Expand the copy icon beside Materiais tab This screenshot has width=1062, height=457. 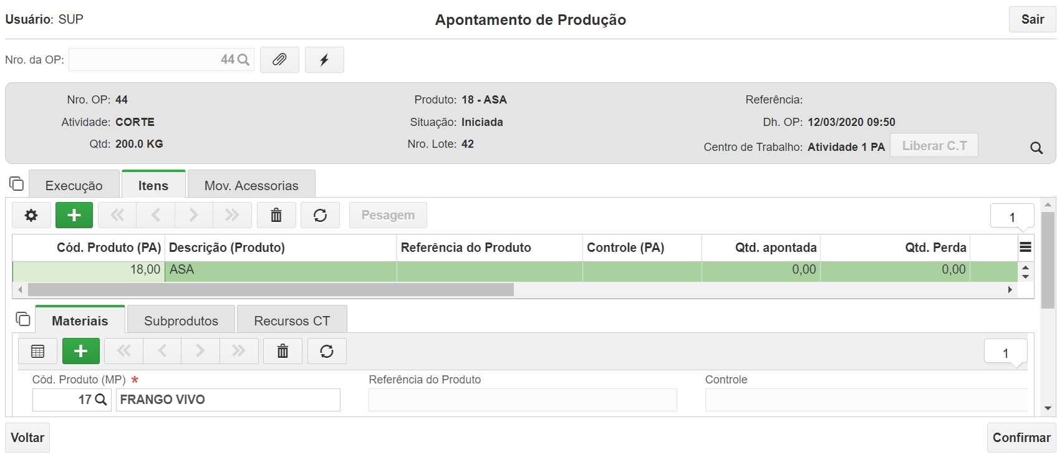pos(23,319)
